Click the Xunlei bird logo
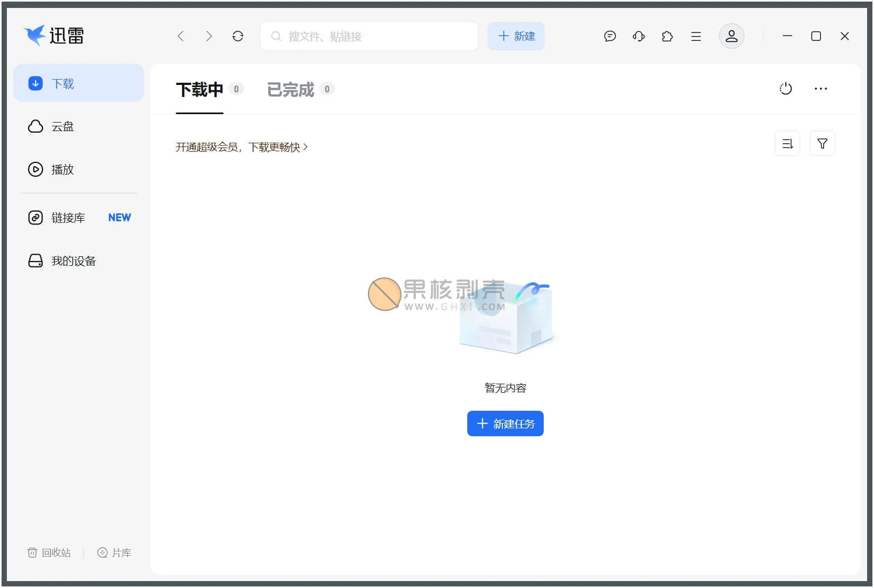 pos(35,36)
